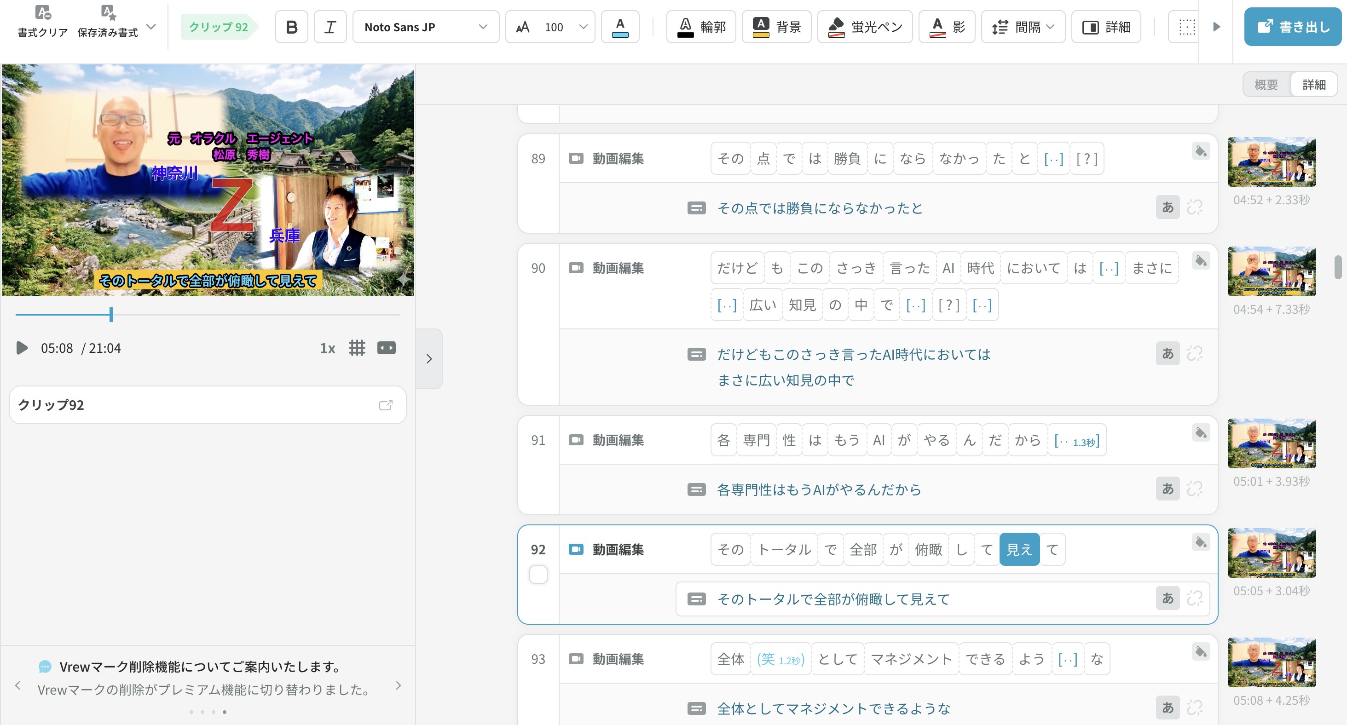
Task: Select the word 勝負 in clip 89
Action: [x=847, y=158]
